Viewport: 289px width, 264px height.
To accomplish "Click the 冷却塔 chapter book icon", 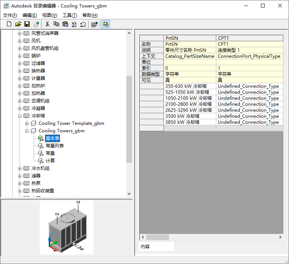I will point(26,116).
